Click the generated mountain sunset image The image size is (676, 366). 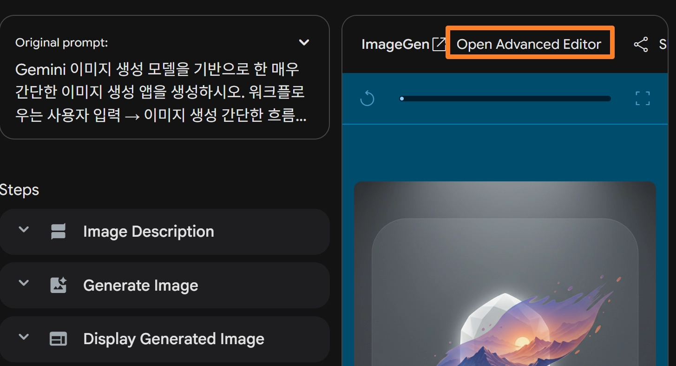(505, 273)
